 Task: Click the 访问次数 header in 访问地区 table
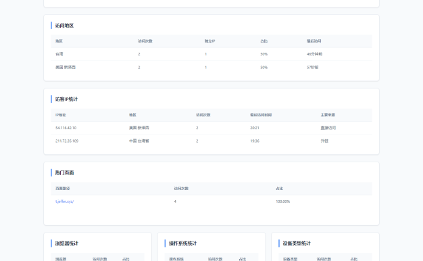(x=145, y=41)
